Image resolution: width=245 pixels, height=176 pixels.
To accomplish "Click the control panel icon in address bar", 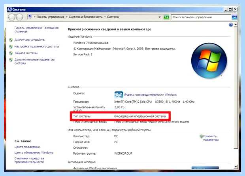I will (30, 17).
